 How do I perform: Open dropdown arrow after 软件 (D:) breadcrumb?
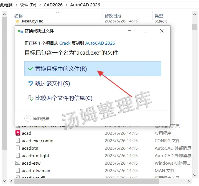(40, 5)
